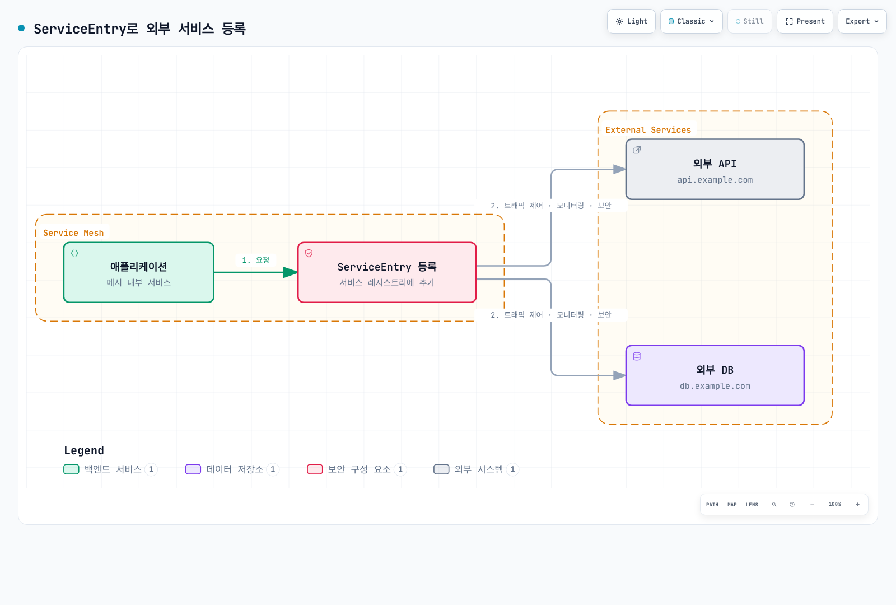Switch to MAP mode
Image resolution: width=896 pixels, height=605 pixels.
click(x=732, y=505)
